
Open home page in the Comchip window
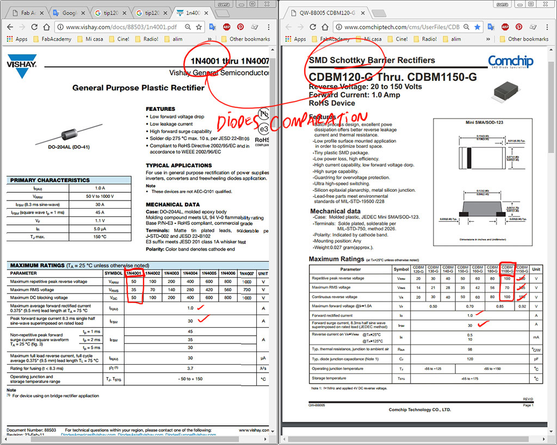[x=325, y=27]
